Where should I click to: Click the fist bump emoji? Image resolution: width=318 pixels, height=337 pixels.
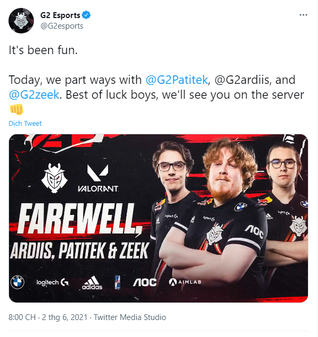16,109
